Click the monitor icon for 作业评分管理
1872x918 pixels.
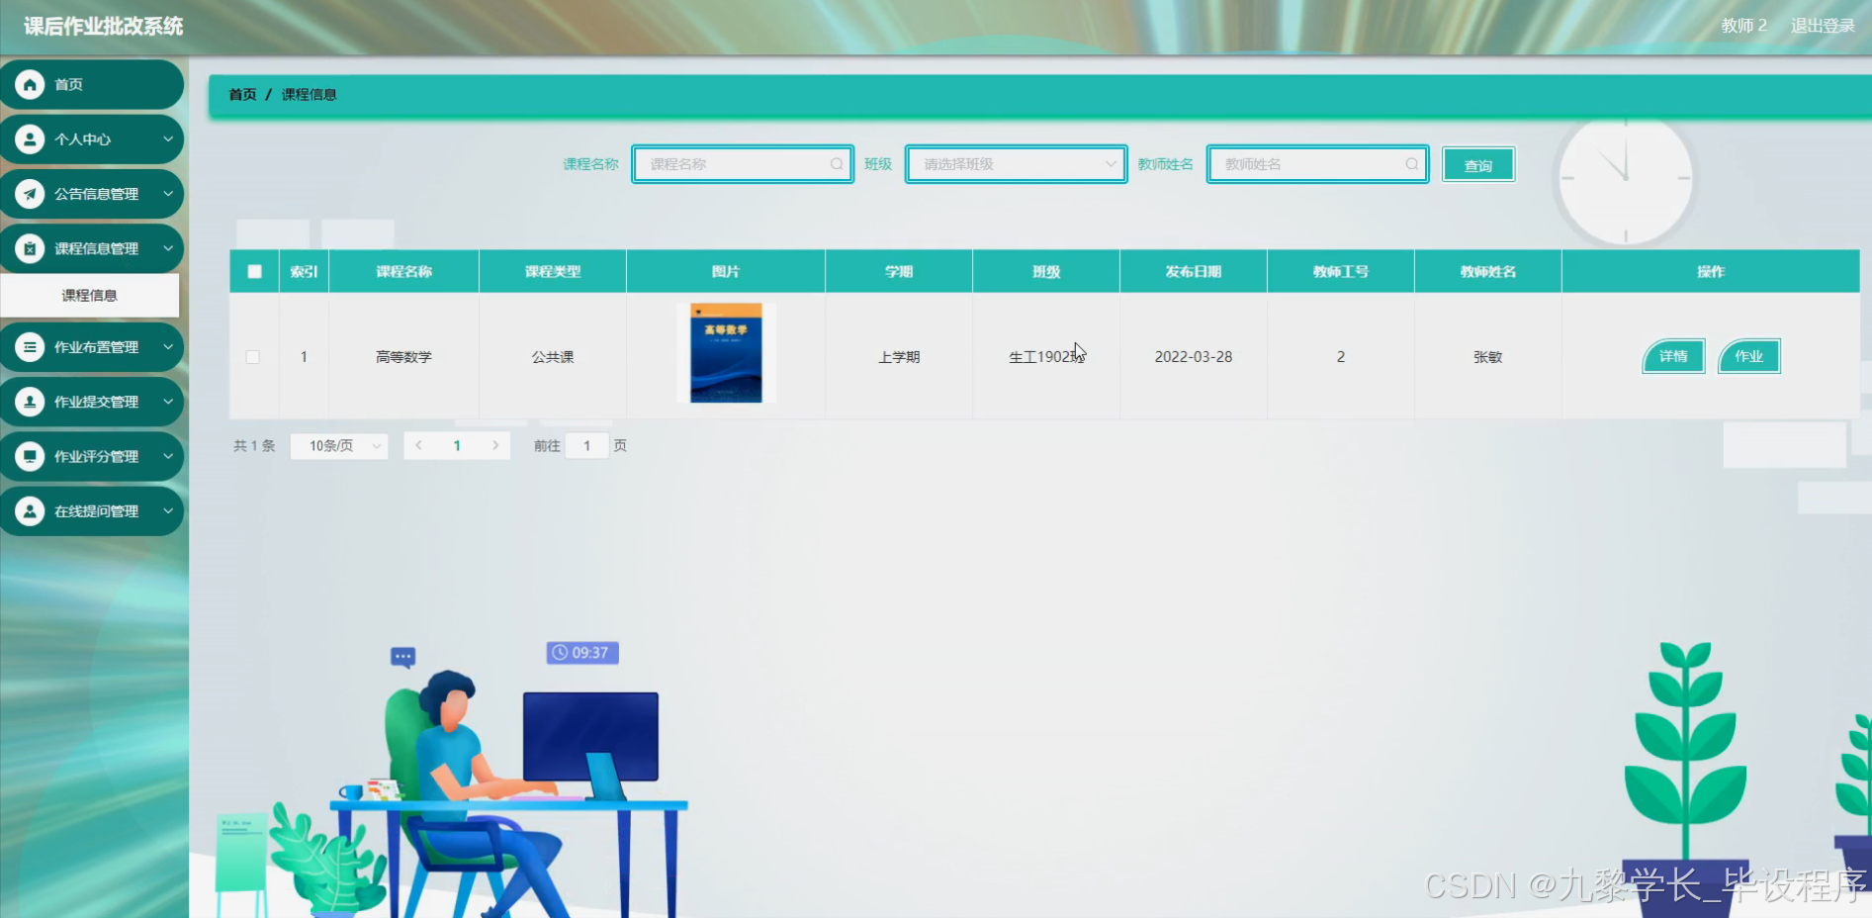pos(30,456)
